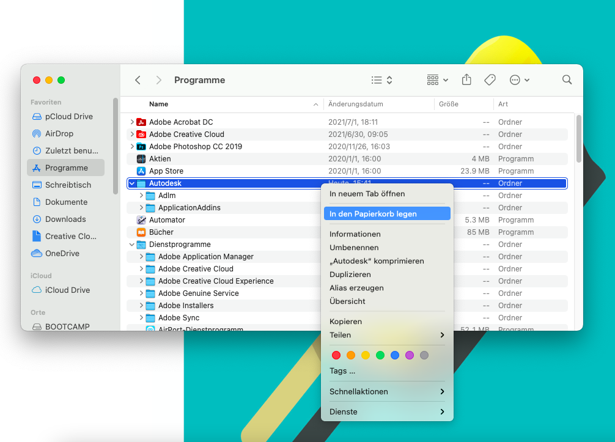Open Tags … from context menu
615x442 pixels.
[x=387, y=371]
